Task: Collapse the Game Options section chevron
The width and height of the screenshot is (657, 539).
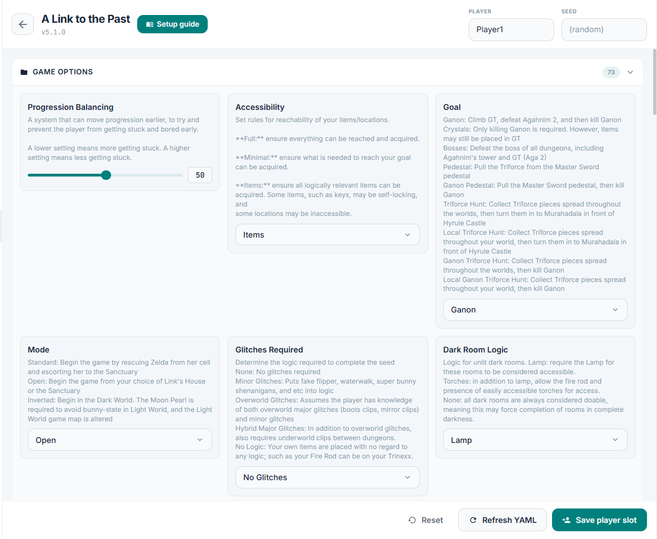Action: click(x=630, y=72)
